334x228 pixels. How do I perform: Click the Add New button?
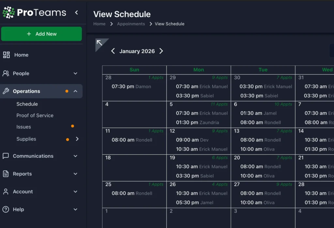tap(41, 34)
